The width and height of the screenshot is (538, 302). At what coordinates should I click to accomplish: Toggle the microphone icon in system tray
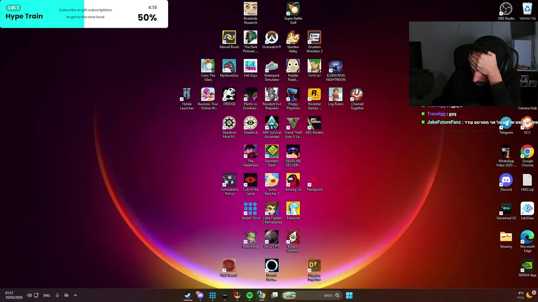tap(57, 295)
